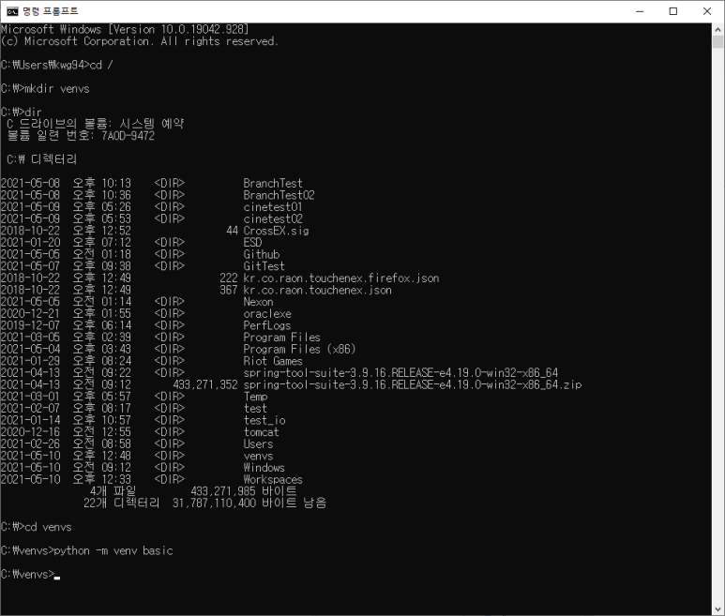Click the ESD directory entry

(252, 243)
